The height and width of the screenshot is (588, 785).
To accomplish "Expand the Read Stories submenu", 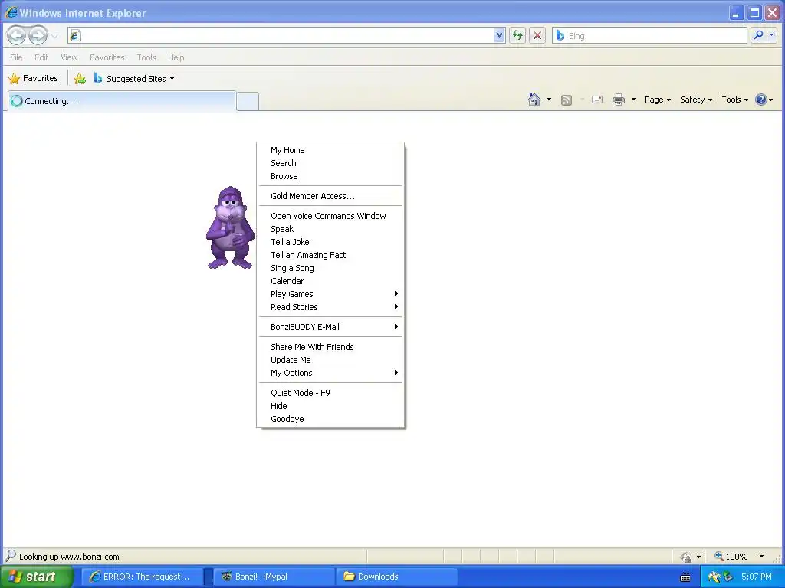I will pos(330,307).
